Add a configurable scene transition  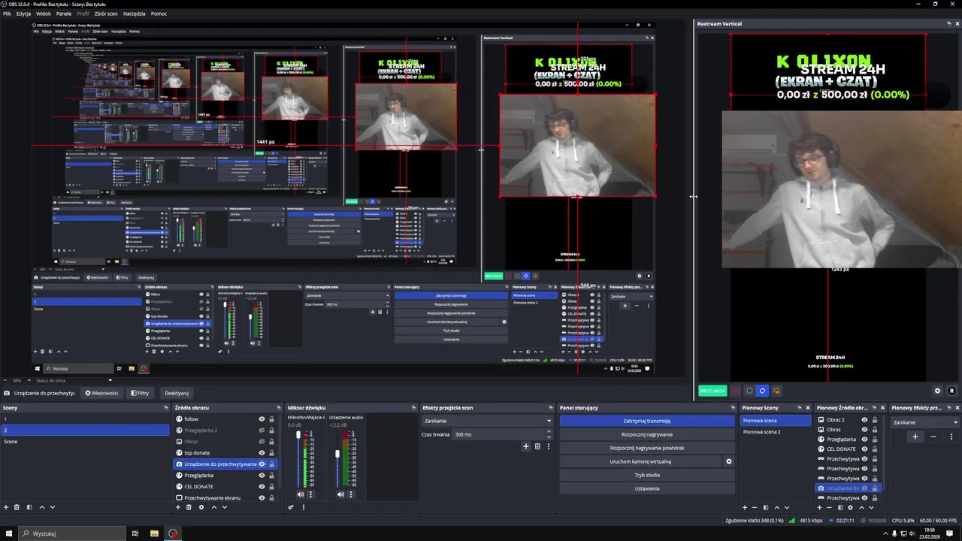(526, 446)
